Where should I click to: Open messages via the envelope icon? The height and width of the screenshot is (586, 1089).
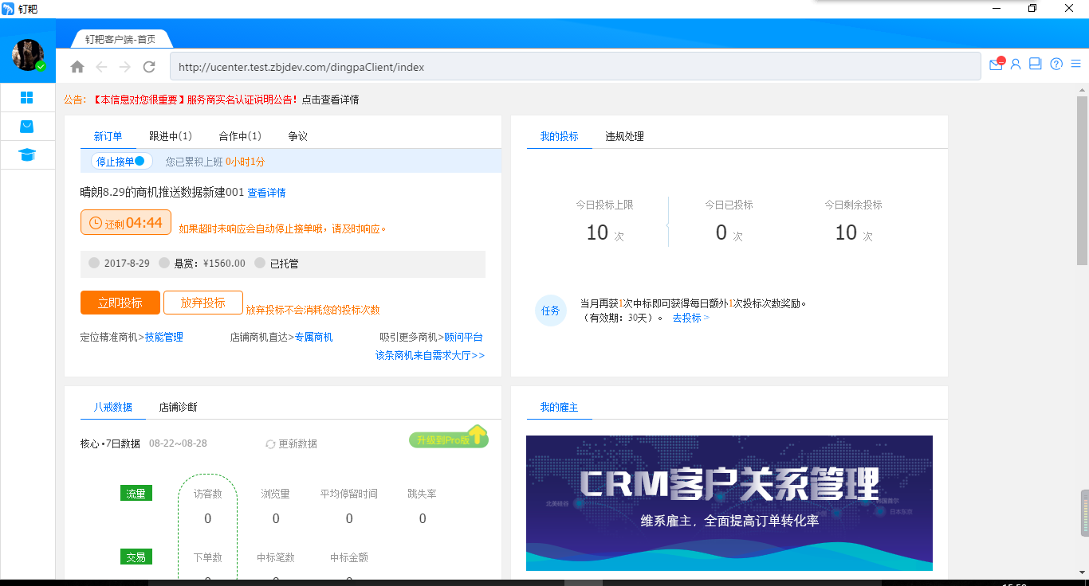pos(997,64)
